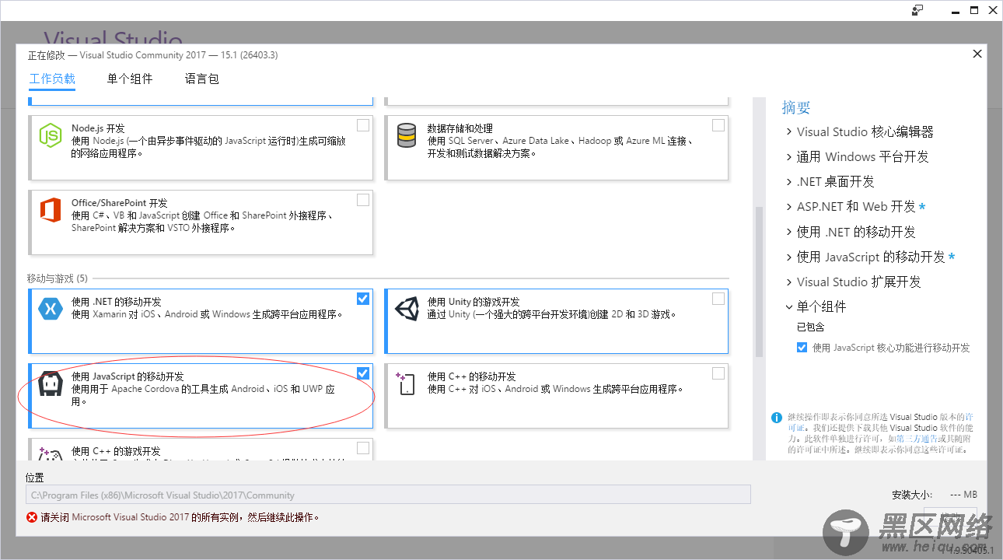1003x560 pixels.
Task: Click the 使用 Unity 的游戏开发 card title
Action: pyautogui.click(x=474, y=302)
